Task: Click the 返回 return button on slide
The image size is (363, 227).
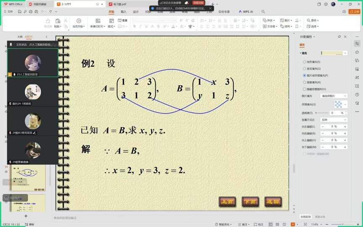Action: (x=273, y=202)
